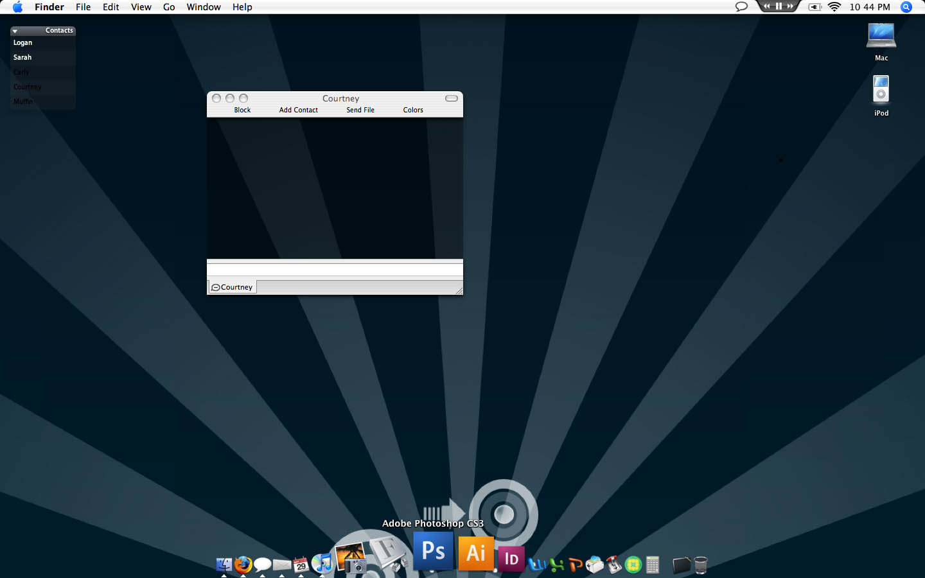The width and height of the screenshot is (925, 578).
Task: Open the Help menu
Action: pos(242,7)
